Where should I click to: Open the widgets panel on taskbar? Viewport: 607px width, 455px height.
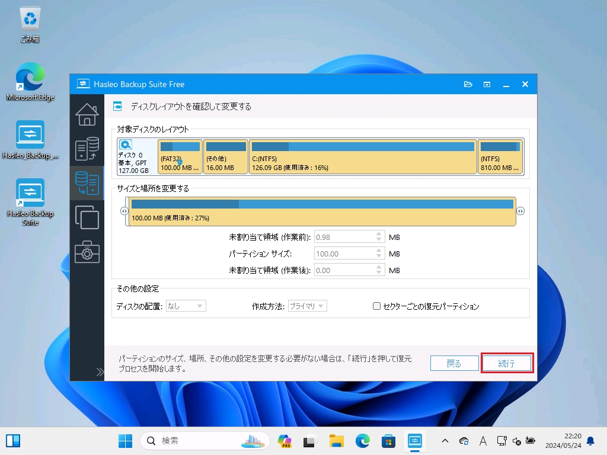(x=13, y=441)
